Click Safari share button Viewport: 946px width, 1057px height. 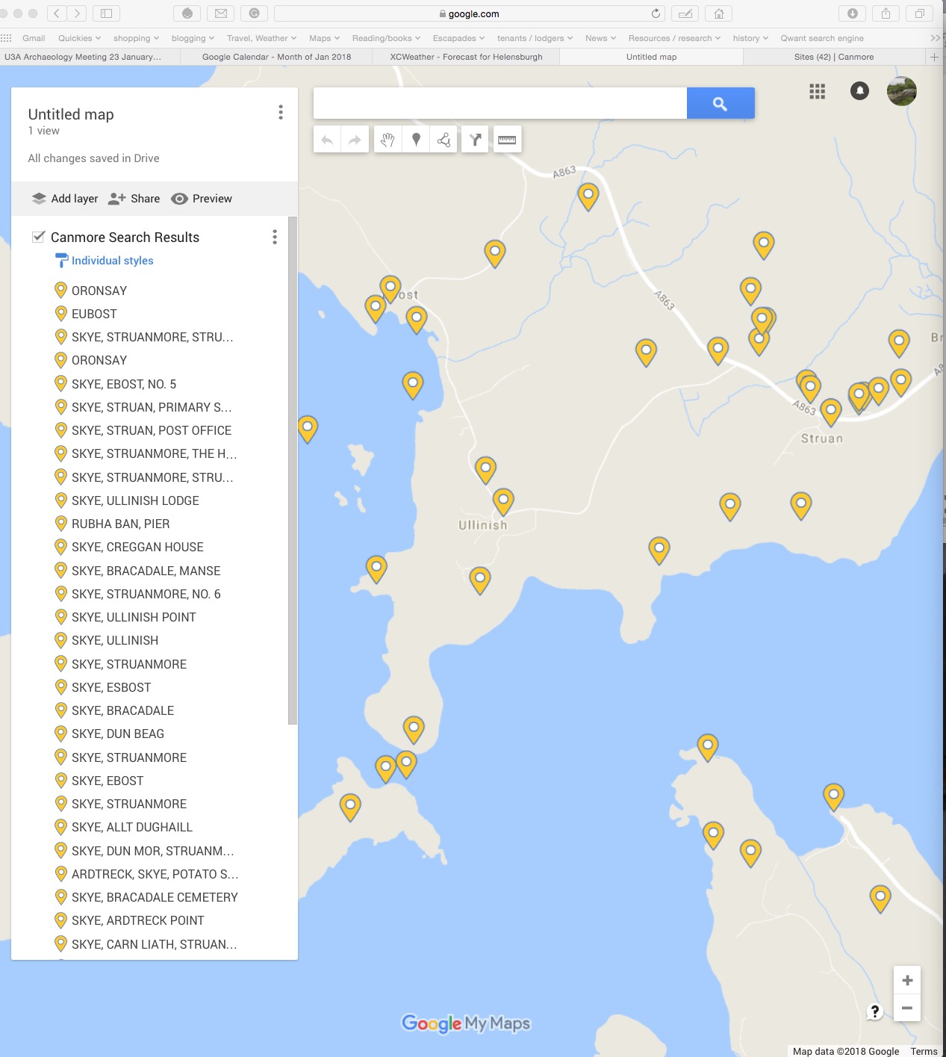tap(886, 13)
